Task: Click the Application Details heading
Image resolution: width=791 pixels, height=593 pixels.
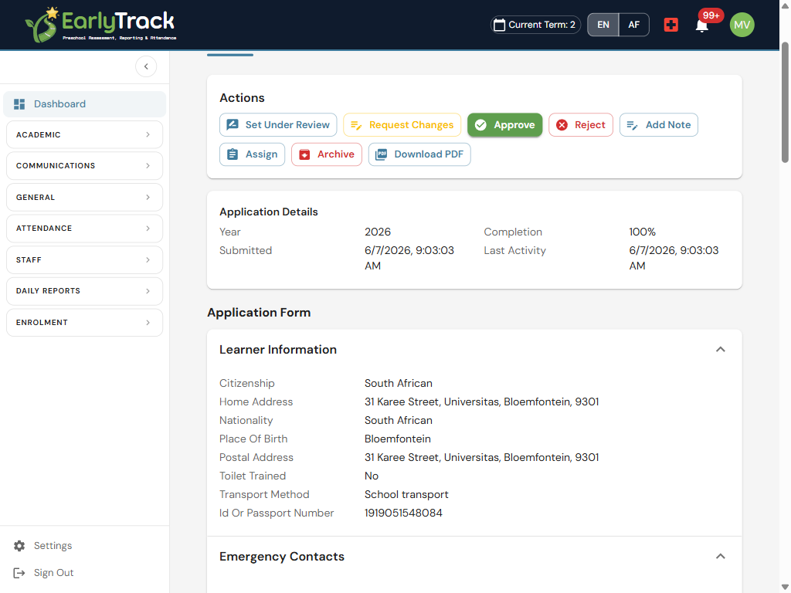Action: pyautogui.click(x=268, y=212)
